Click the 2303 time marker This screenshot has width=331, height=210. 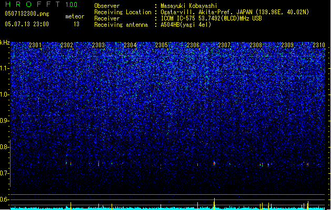(98, 45)
